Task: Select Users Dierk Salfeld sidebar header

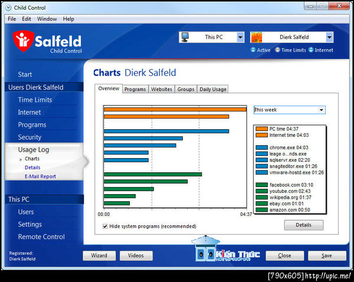Action: point(44,87)
